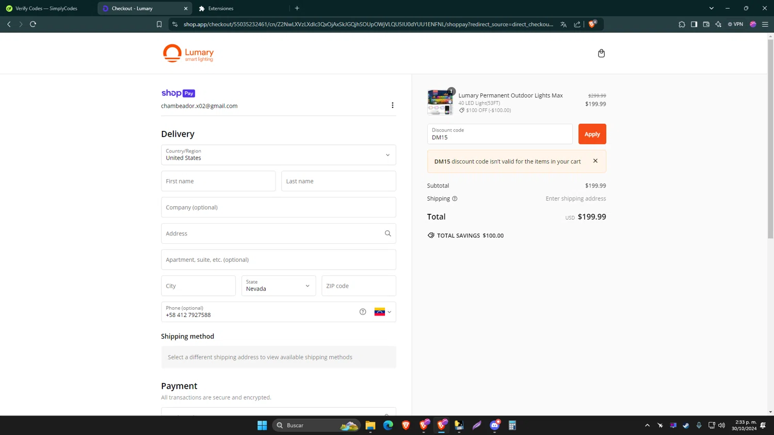774x435 pixels.
Task: Click TOTAL SAVINGS $100.00 text
Action: point(470,236)
